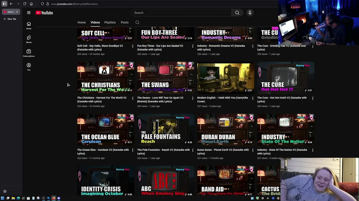Start voice search with microphone icon

pyautogui.click(x=250, y=13)
